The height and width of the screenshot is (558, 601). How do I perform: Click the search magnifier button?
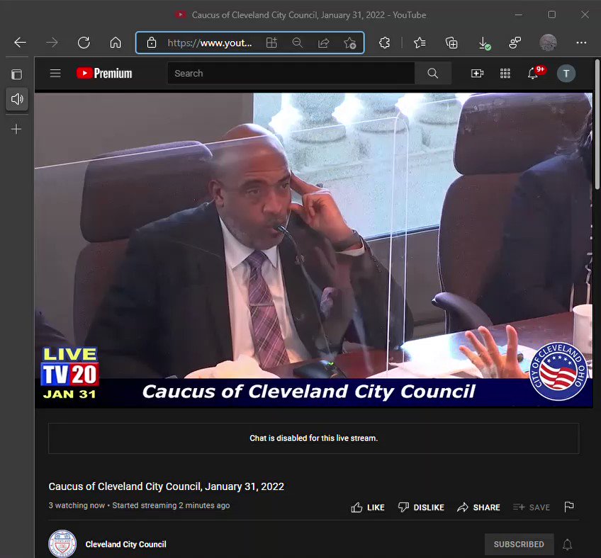tap(433, 73)
